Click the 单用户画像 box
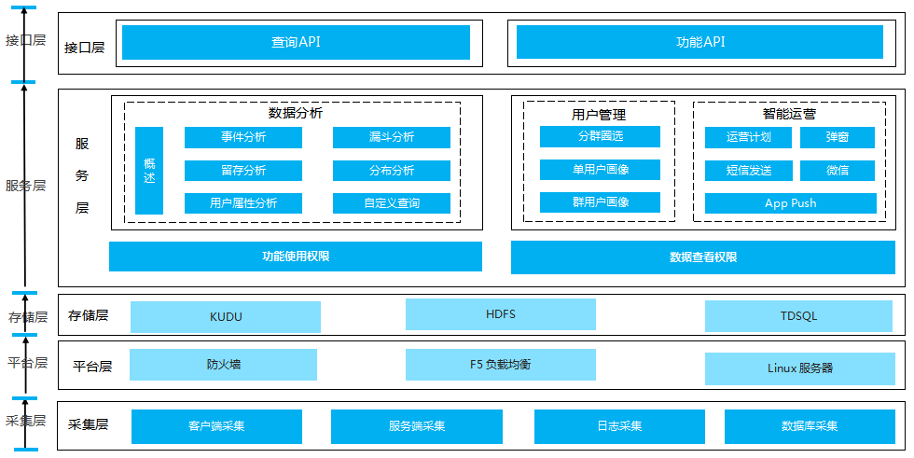914x458 pixels. coord(600,170)
